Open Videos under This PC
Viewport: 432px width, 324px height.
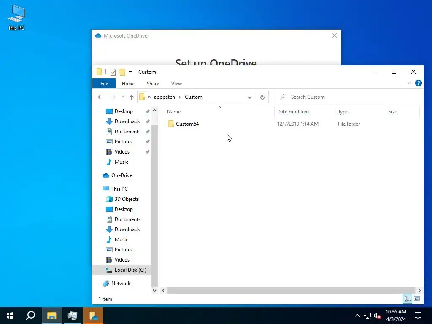pos(122,260)
